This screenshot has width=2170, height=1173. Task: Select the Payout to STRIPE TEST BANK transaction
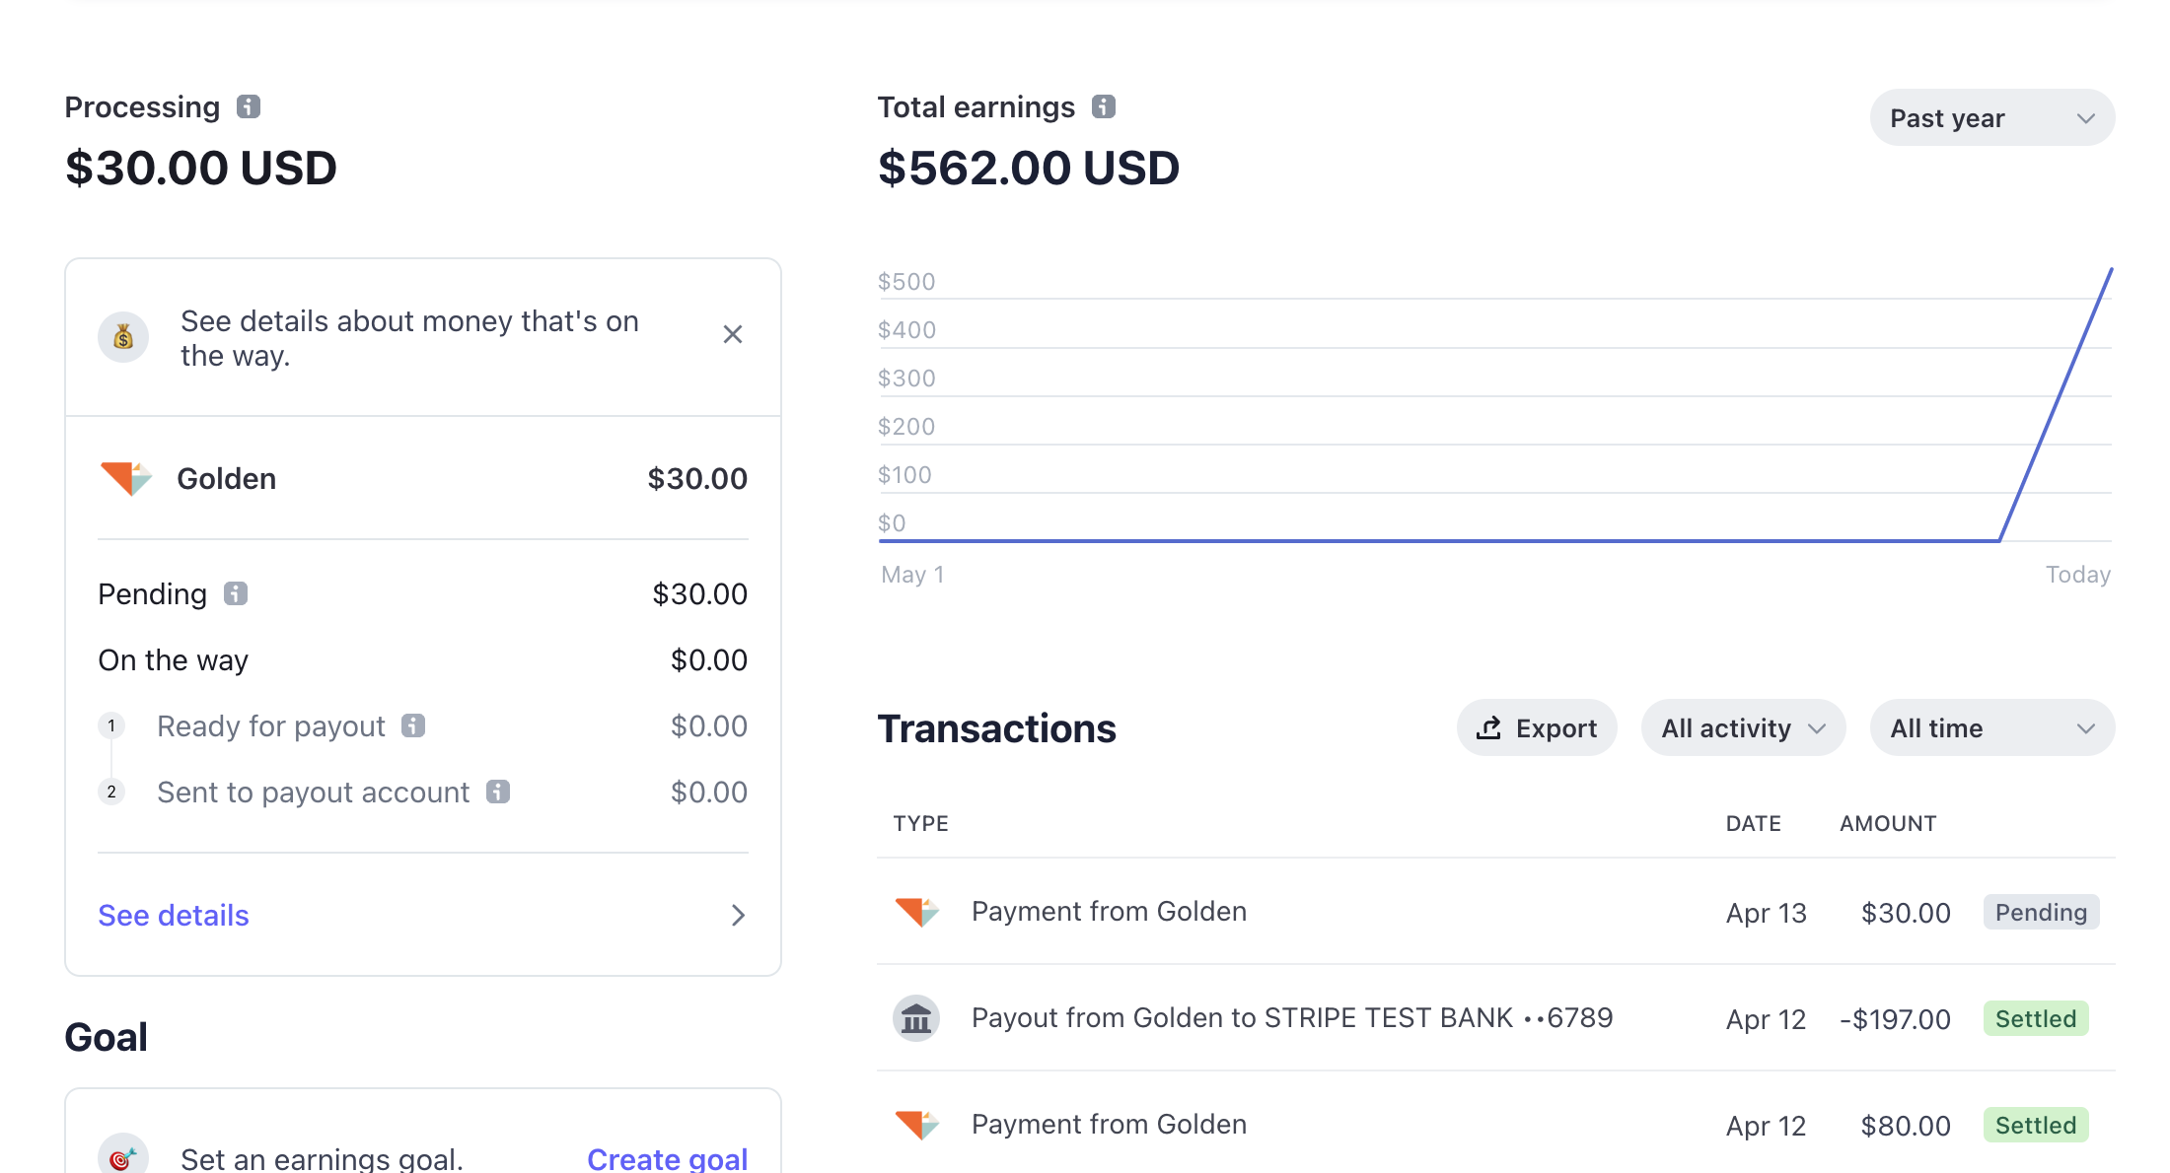click(x=1291, y=1018)
